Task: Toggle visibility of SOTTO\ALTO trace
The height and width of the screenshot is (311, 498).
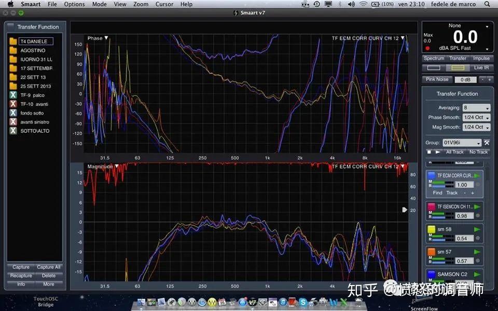Action: 13,131
